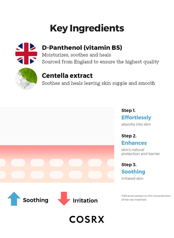Select the Key Ingredients heading
The height and width of the screenshot is (238, 174).
pos(87,28)
